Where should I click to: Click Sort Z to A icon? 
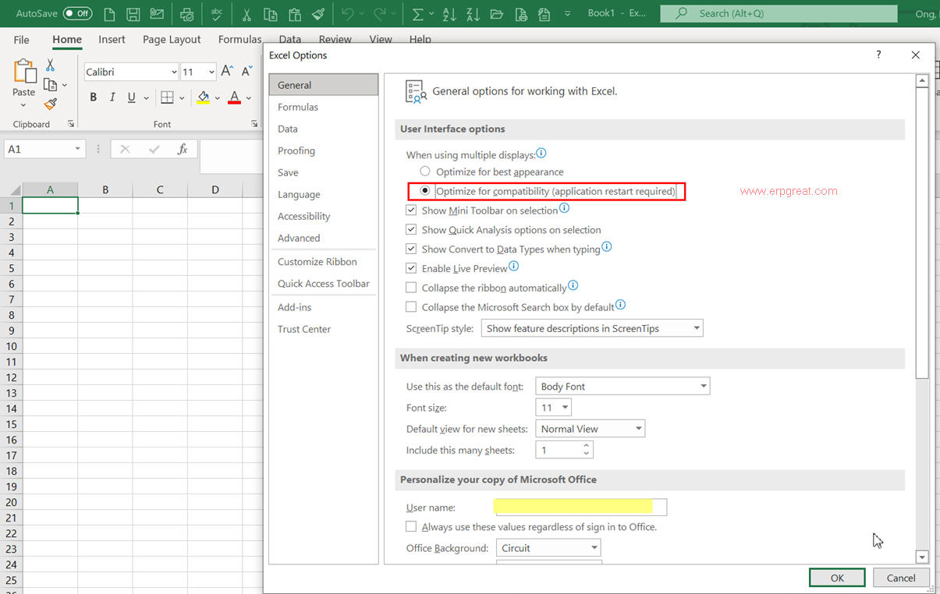(x=474, y=14)
